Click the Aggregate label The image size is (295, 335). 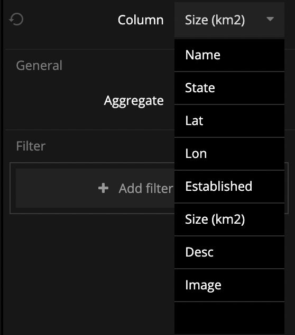[134, 101]
